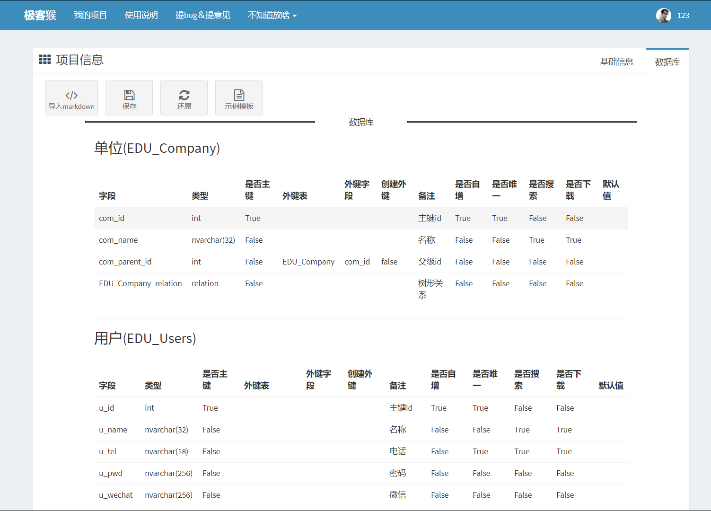This screenshot has height=511, width=711.
Task: Click EDU_Company foreign table cell
Action: coord(308,262)
